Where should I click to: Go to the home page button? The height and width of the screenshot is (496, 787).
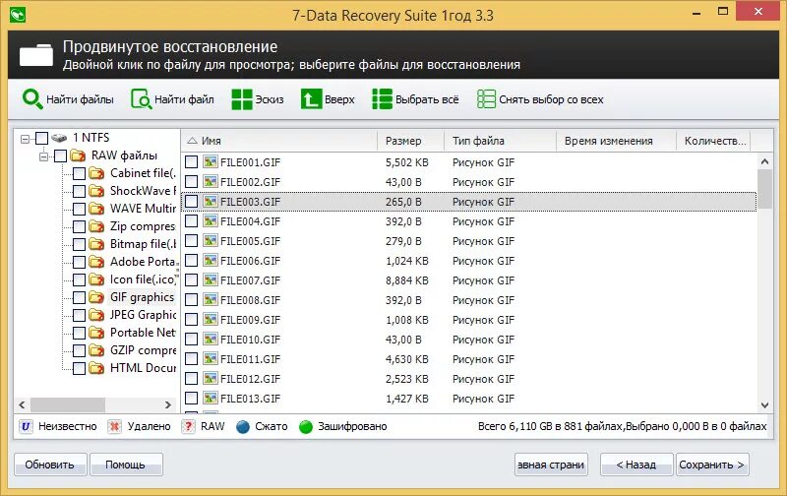[x=551, y=465]
